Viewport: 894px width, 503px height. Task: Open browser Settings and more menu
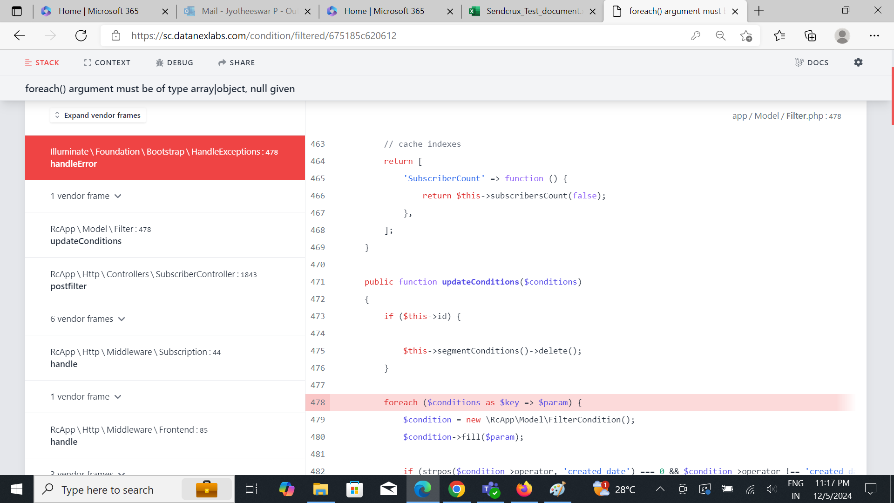pos(874,36)
